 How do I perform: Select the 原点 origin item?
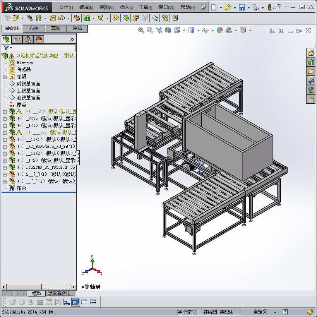coord(17,105)
